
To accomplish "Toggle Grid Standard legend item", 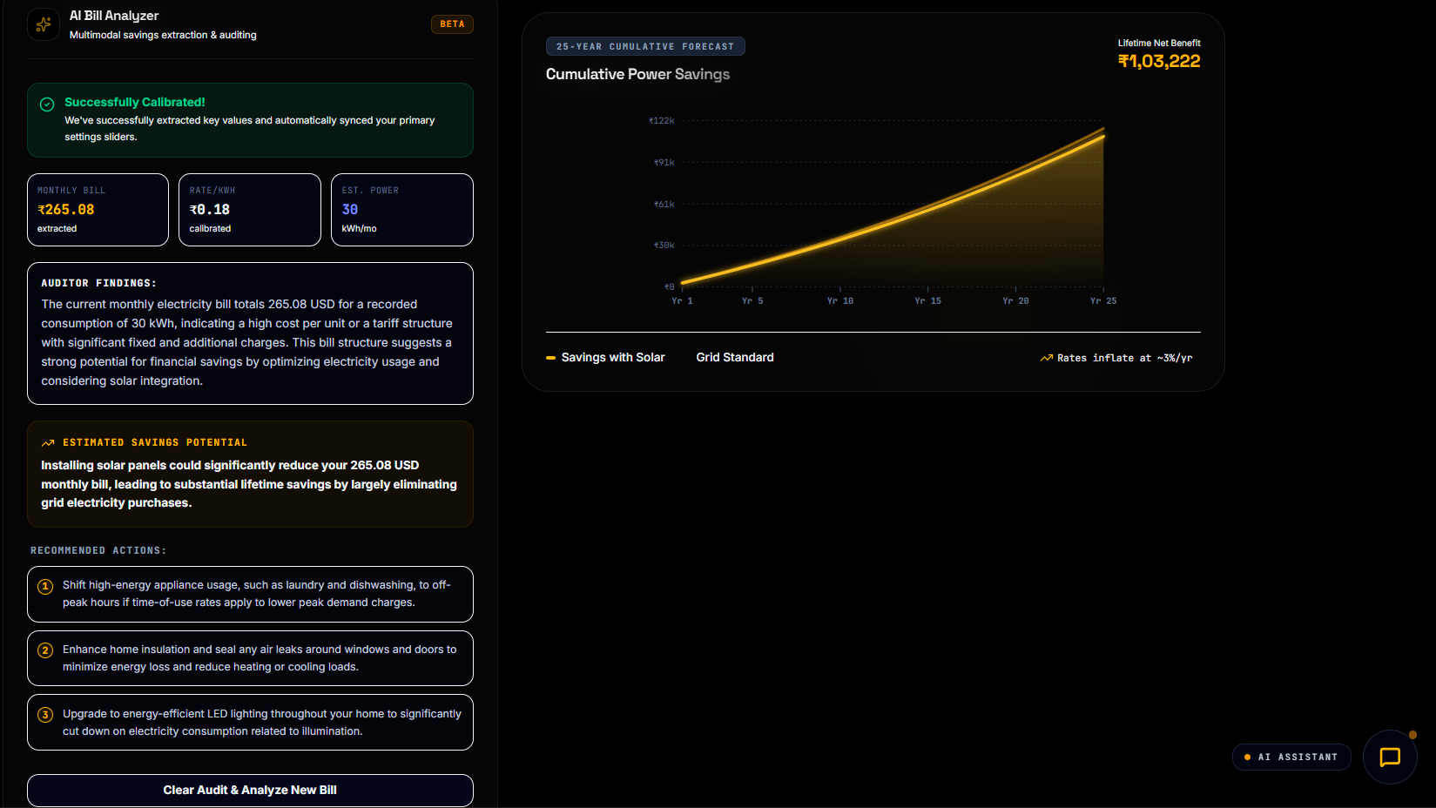I will tap(735, 358).
